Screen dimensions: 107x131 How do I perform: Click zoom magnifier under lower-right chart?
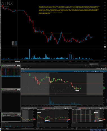point(74,129)
